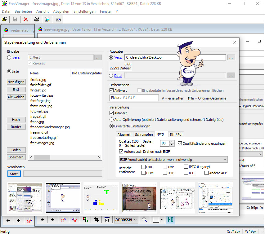Click the next-image arrow in the freetimetabling window toolbar

click(18, 220)
